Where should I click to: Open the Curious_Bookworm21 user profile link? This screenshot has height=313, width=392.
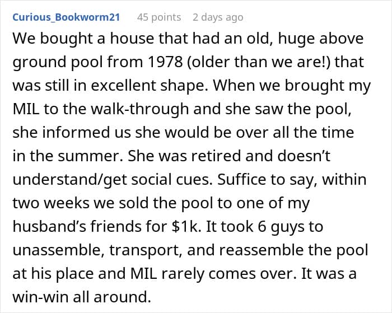click(66, 17)
